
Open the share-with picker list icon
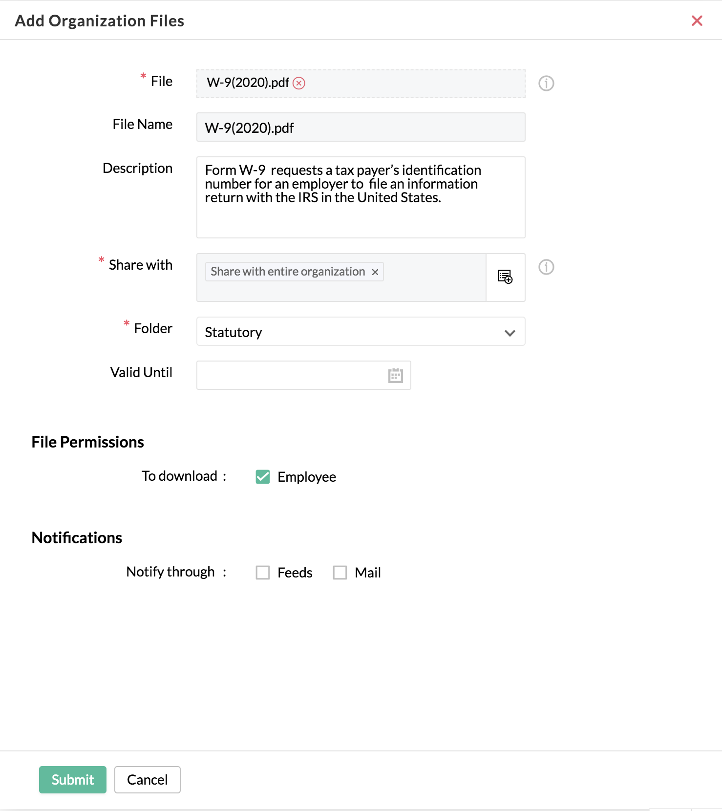pos(505,277)
